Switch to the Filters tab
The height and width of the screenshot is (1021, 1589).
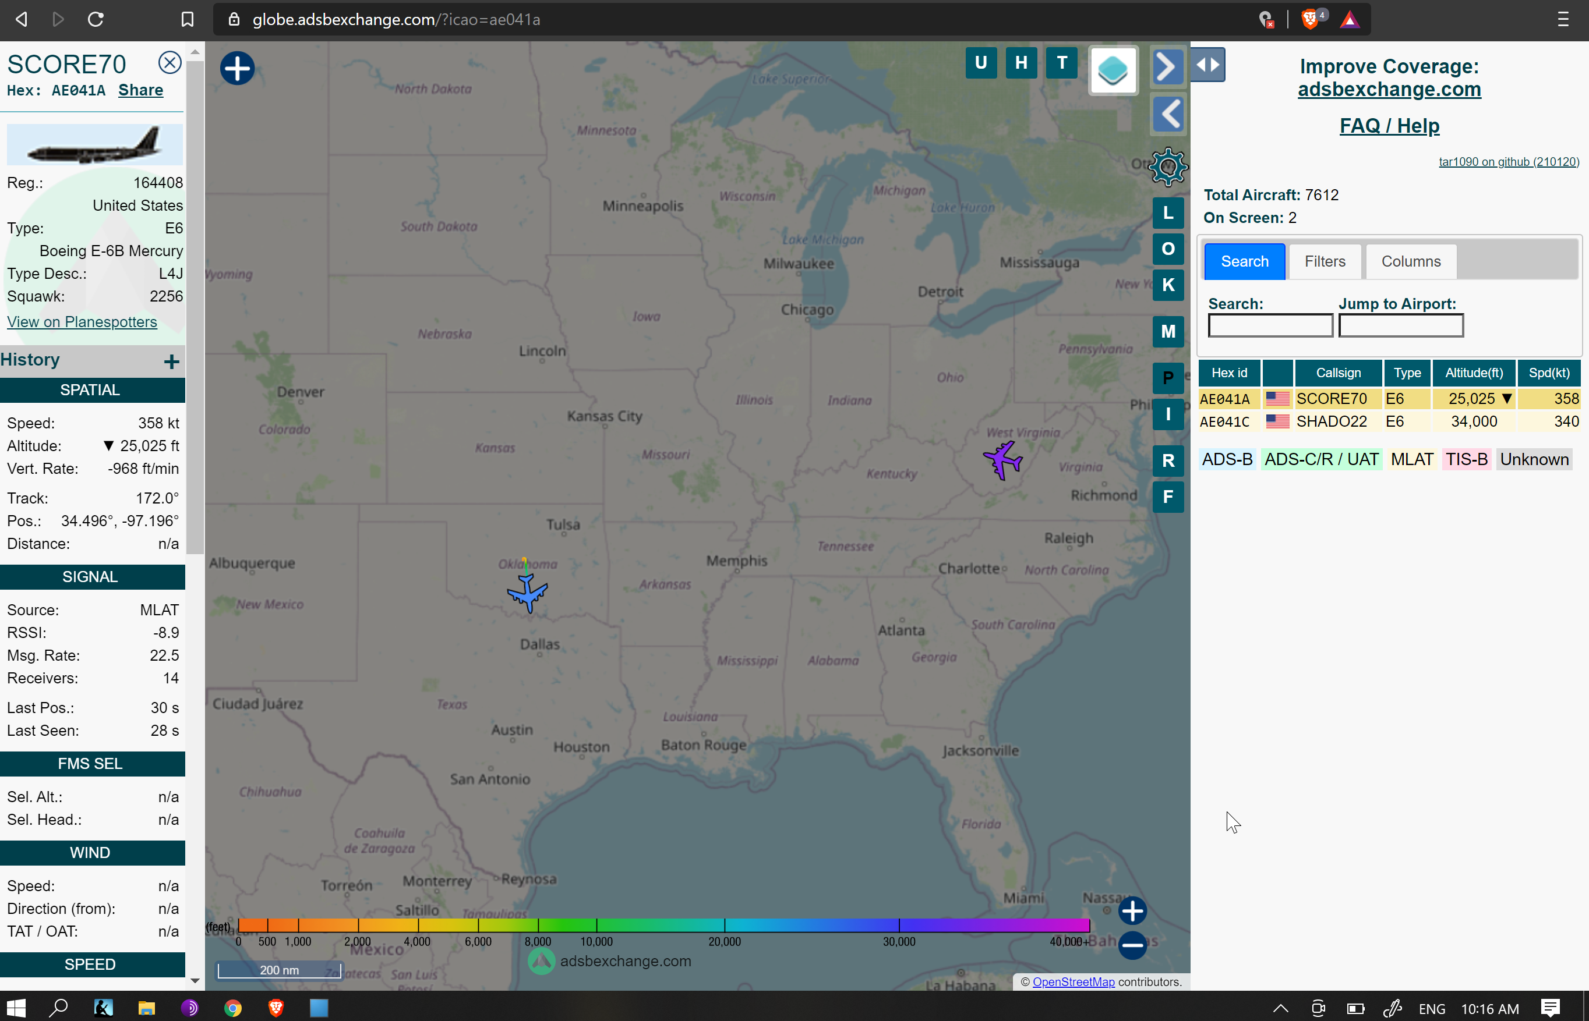click(x=1325, y=261)
